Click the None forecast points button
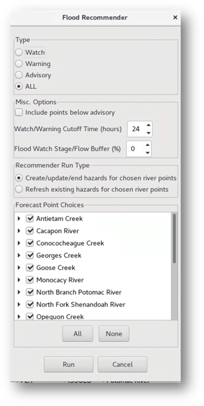 (114, 334)
